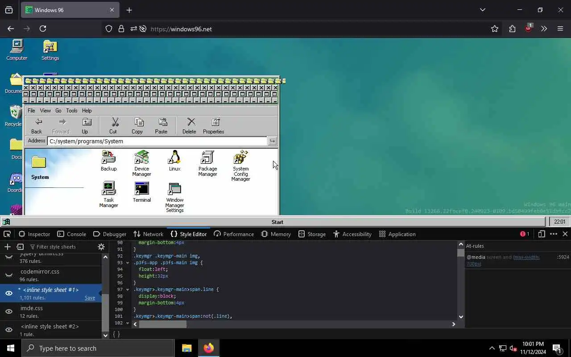The image size is (571, 357).
Task: Collapse the code fold at line 102
Action: [128, 323]
